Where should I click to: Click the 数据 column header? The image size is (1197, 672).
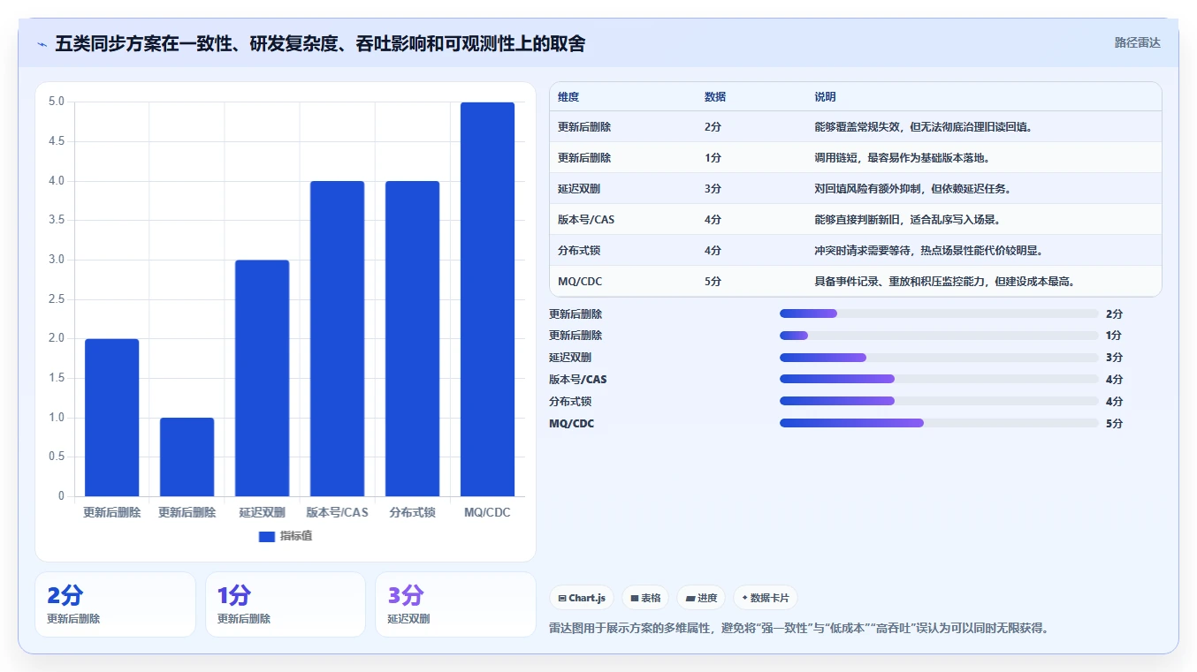pyautogui.click(x=715, y=97)
